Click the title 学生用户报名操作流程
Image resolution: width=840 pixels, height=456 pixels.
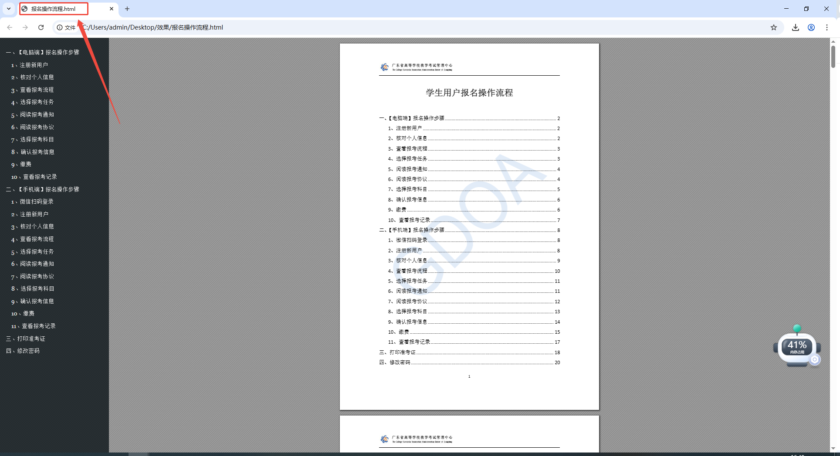pos(469,93)
